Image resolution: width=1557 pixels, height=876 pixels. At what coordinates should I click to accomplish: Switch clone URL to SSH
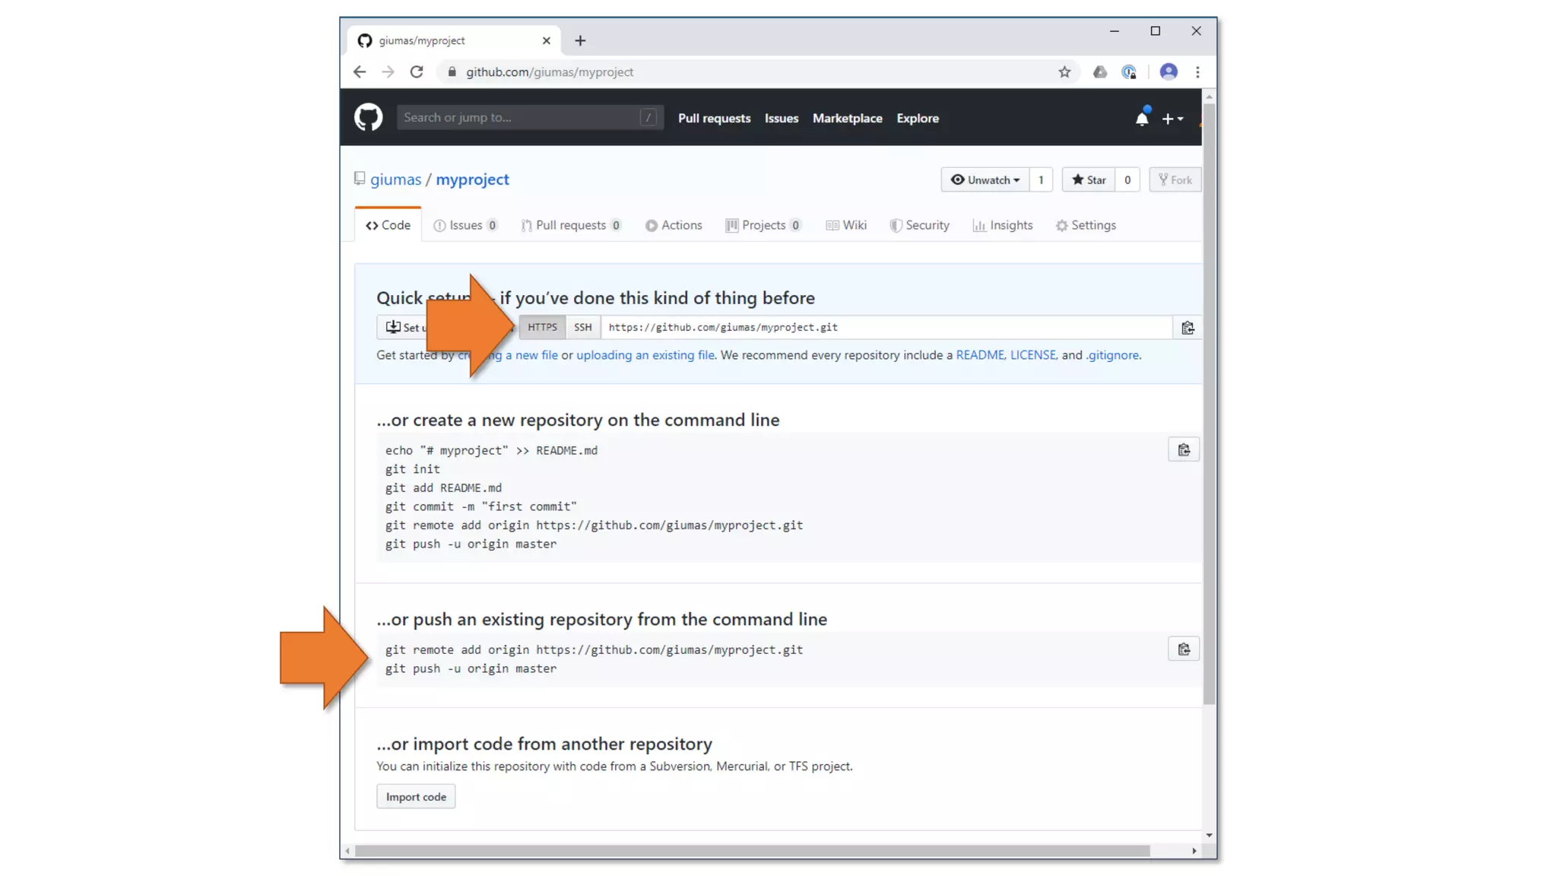(x=582, y=327)
